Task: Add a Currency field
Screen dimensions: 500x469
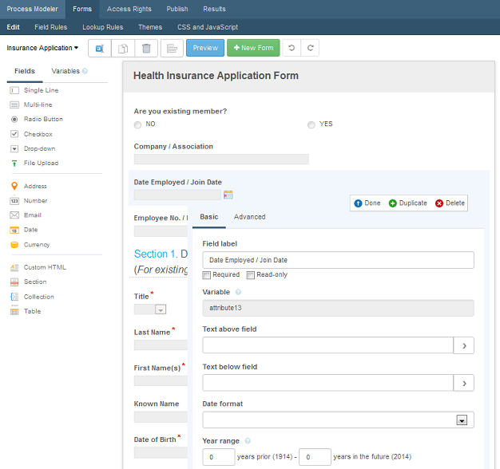Action: coord(30,245)
